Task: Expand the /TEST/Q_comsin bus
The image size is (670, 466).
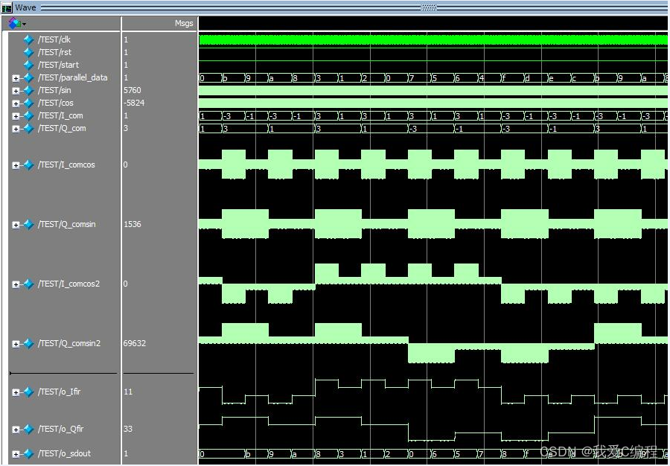Action: [16, 225]
